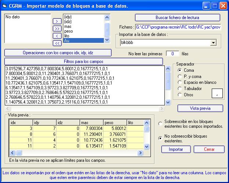The image size is (229, 183).
Task: Click the fields list vertical scrollbar thumb
Action: [107, 29]
